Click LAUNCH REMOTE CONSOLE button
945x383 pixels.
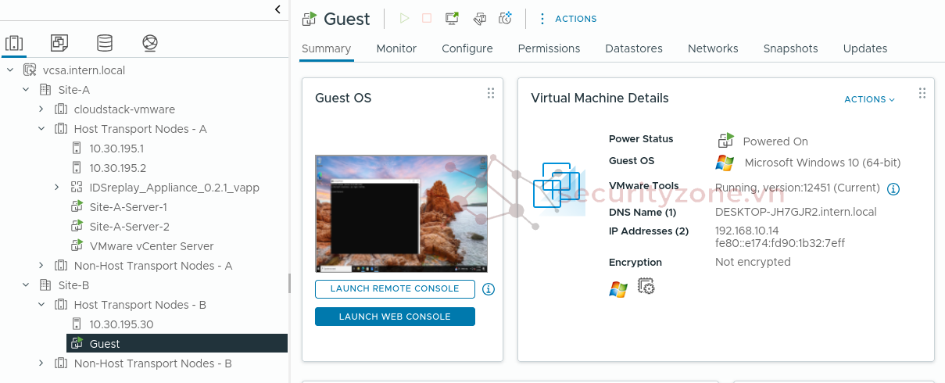pyautogui.click(x=395, y=289)
